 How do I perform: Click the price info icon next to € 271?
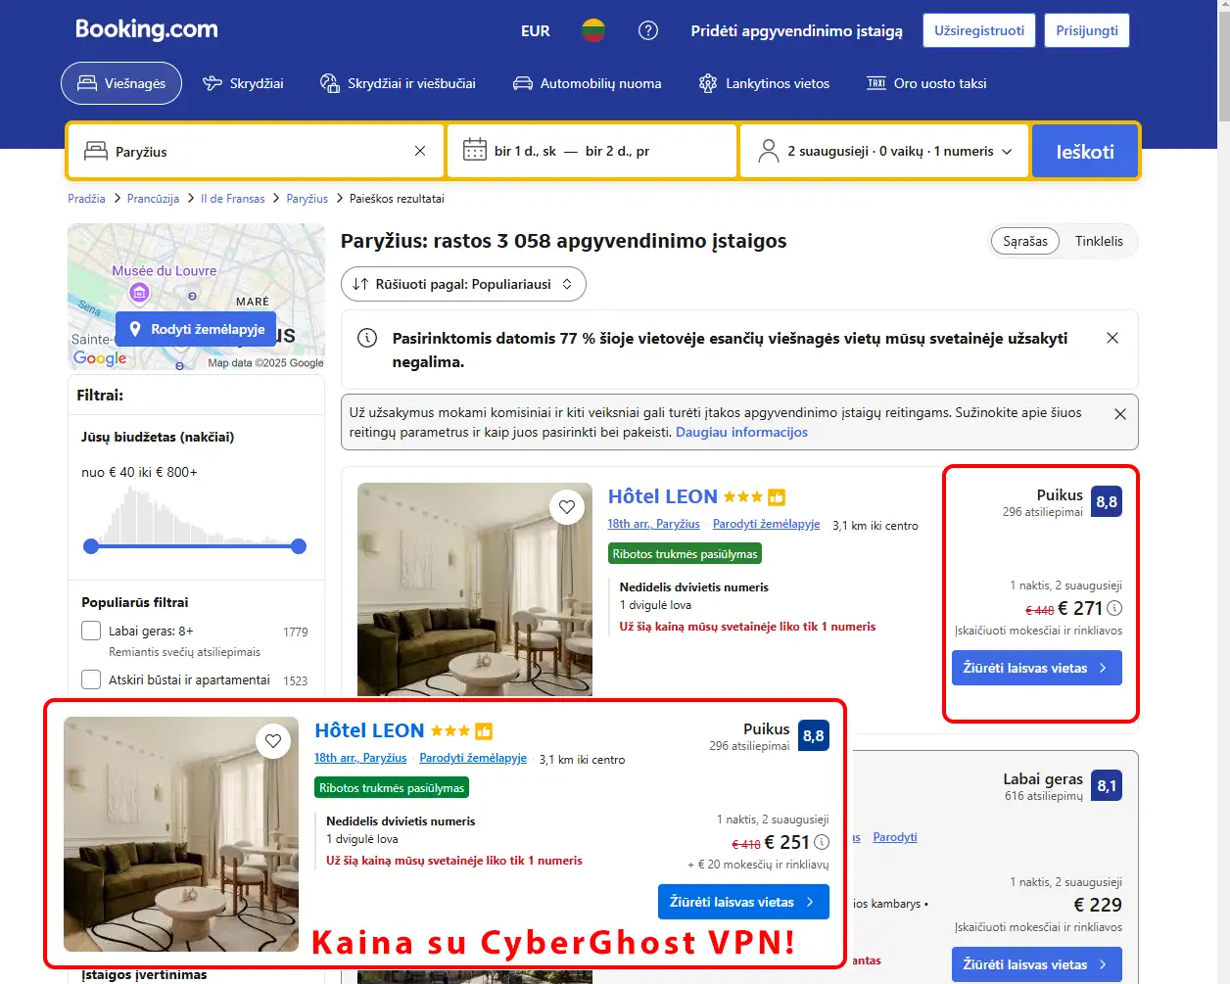point(1114,608)
